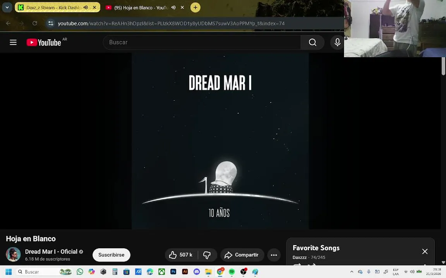Mute audio on the Kick Dashboard tab

click(86, 7)
